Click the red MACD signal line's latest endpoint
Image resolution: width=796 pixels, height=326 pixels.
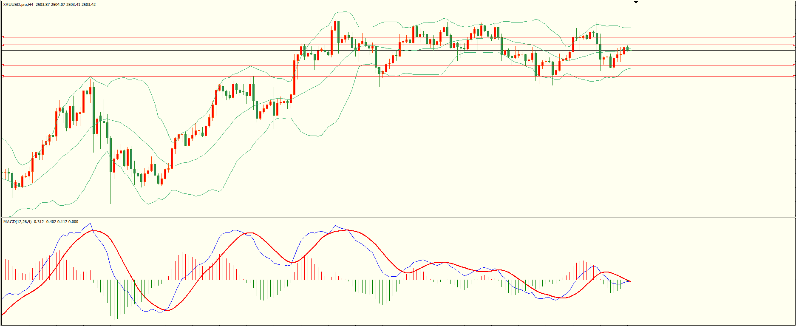(x=631, y=281)
